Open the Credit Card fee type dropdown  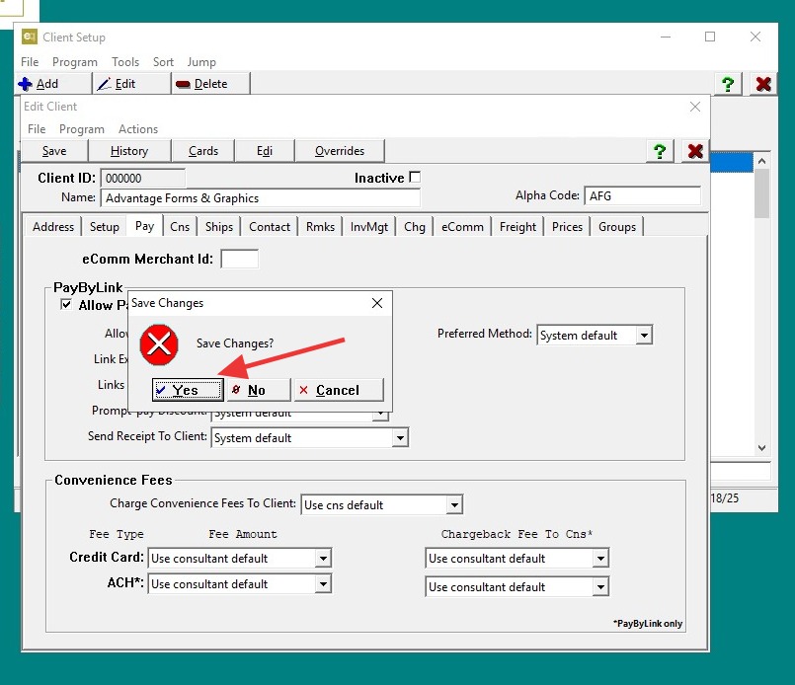[x=239, y=559]
